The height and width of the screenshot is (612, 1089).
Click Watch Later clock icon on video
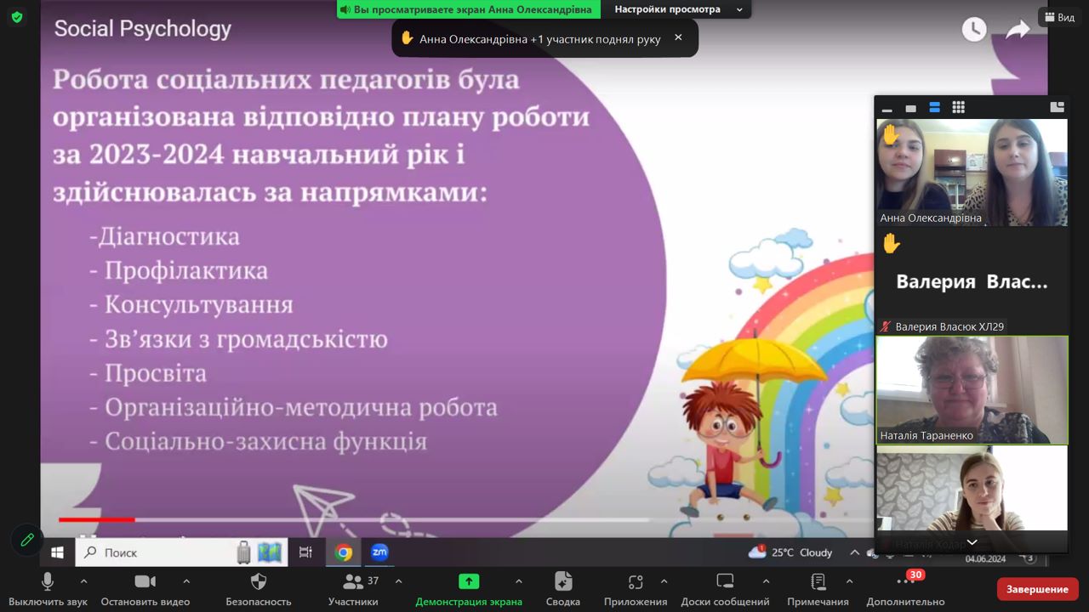(x=974, y=30)
